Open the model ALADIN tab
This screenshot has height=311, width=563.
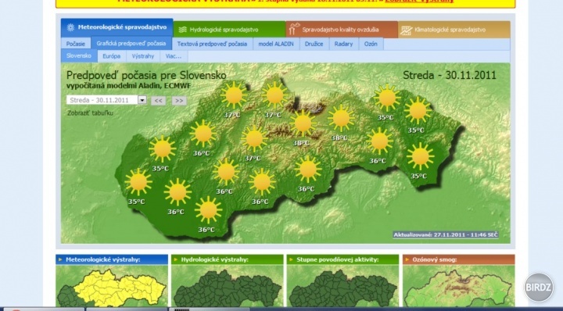276,44
